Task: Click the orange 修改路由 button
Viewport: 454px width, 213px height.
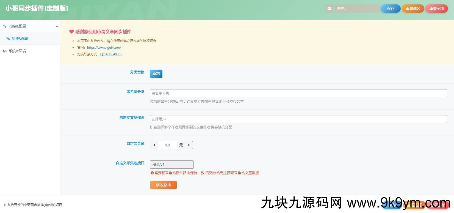Action: point(164,185)
